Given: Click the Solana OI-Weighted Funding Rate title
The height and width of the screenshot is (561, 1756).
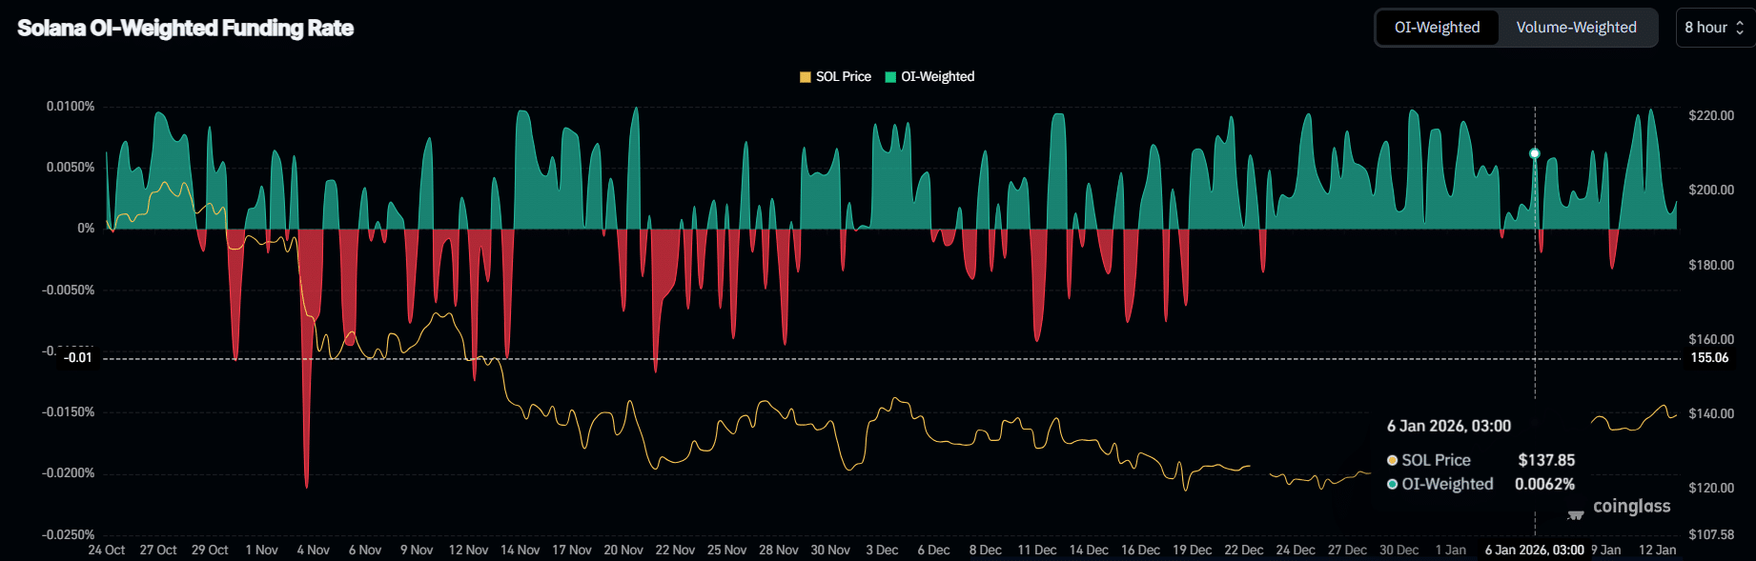Looking at the screenshot, I should [x=186, y=29].
